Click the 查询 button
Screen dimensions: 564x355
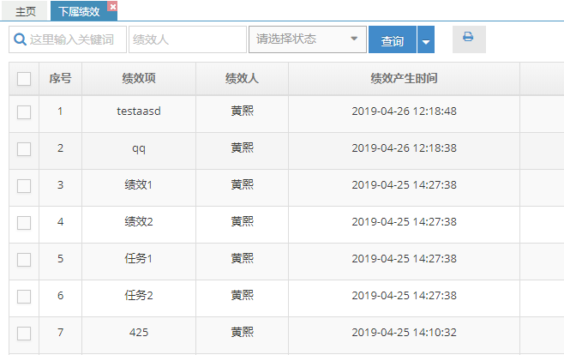coord(392,39)
